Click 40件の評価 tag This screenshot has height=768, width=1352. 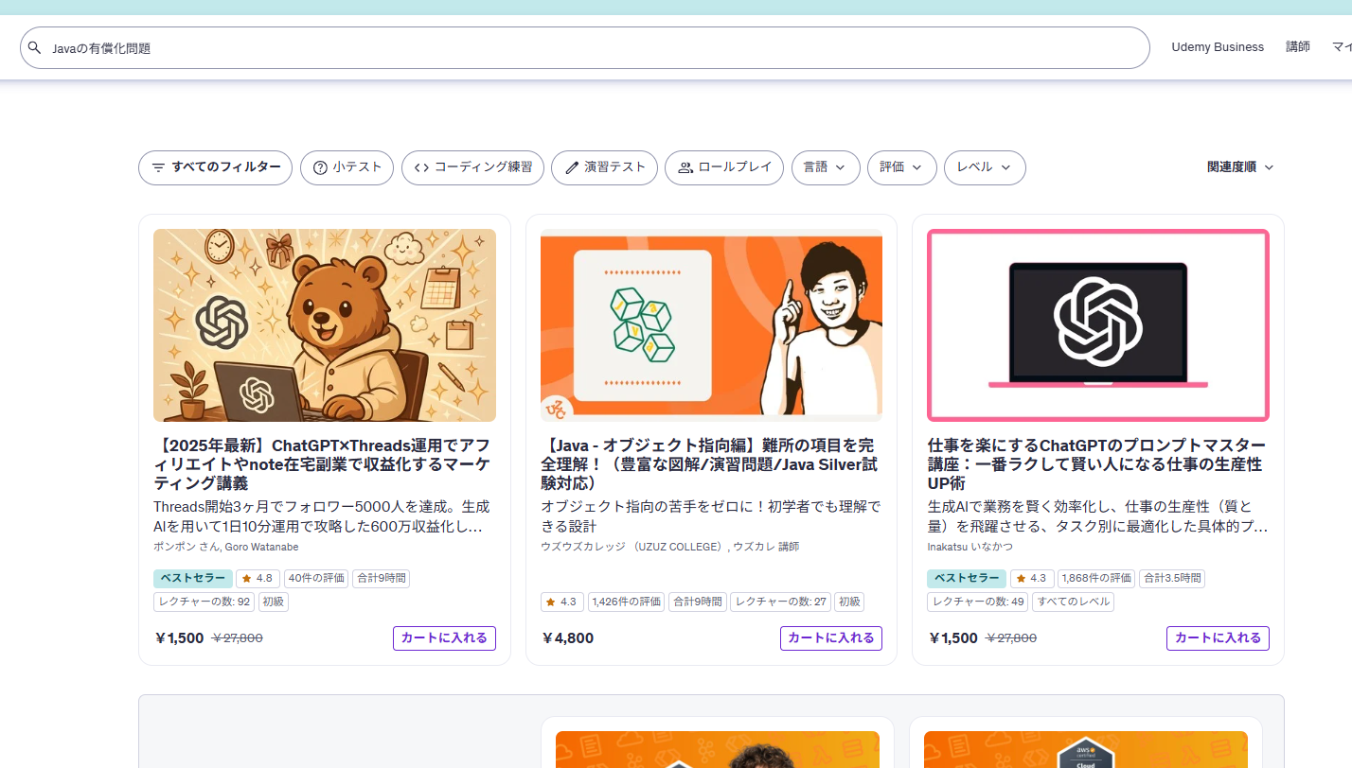(315, 578)
